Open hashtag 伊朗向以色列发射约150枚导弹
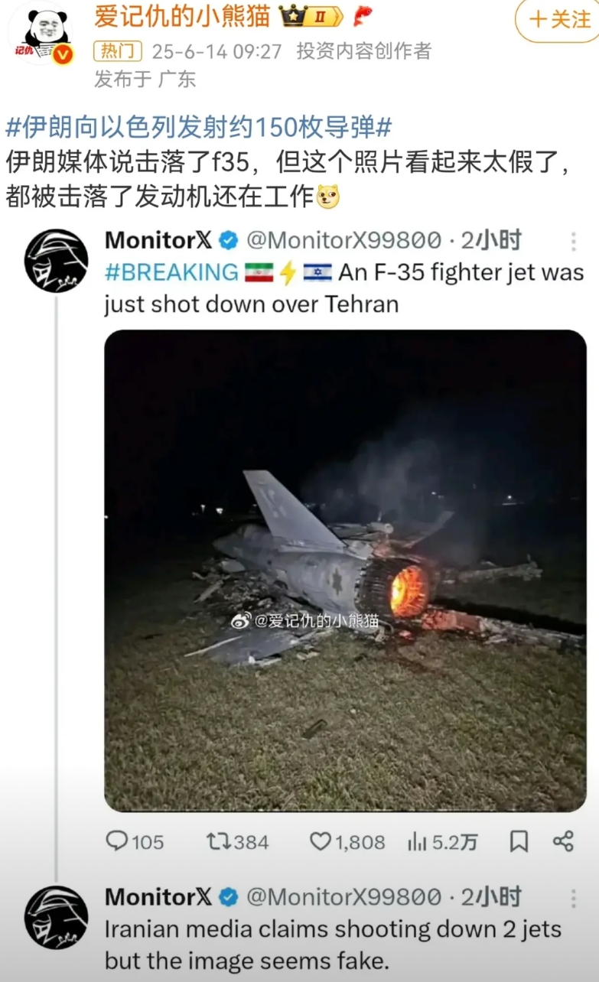The width and height of the screenshot is (599, 982). (199, 126)
